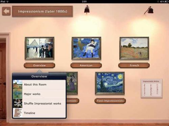Open the Starry Night painting
Image resolution: width=169 pixels, height=126 pixels.
110,83
